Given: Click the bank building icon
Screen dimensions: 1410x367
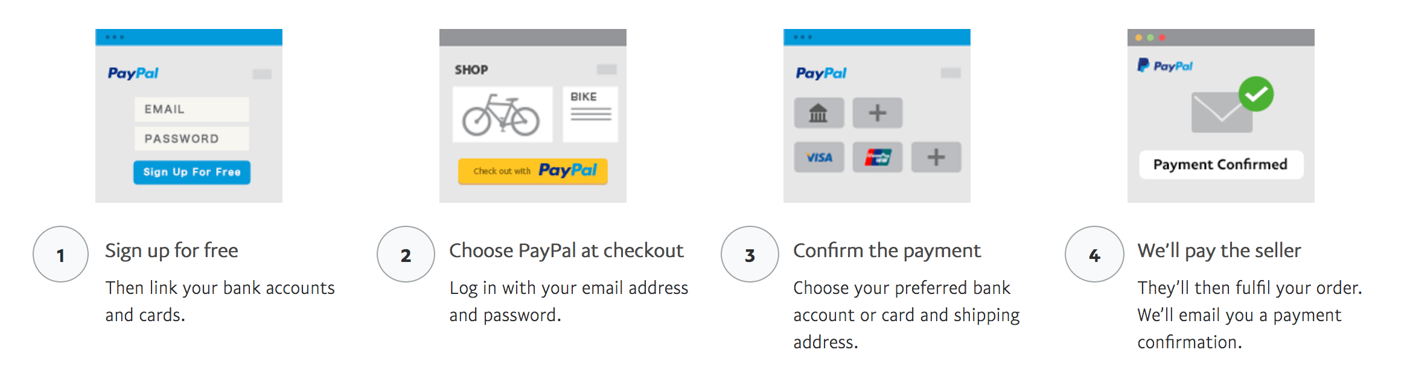Looking at the screenshot, I should 818,113.
